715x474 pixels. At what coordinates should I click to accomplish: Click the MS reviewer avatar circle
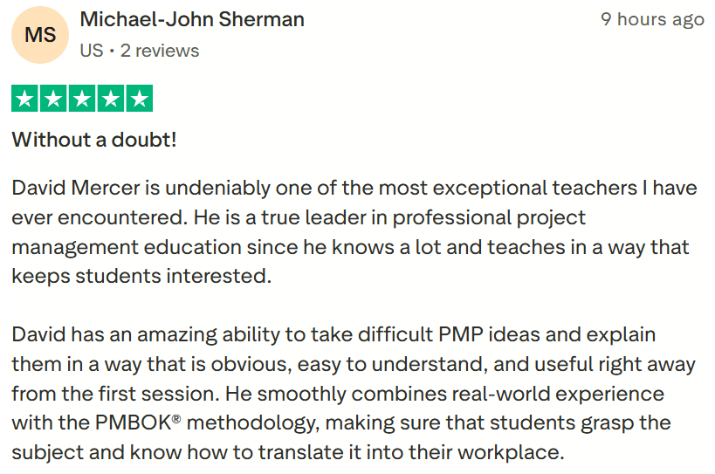pyautogui.click(x=40, y=34)
